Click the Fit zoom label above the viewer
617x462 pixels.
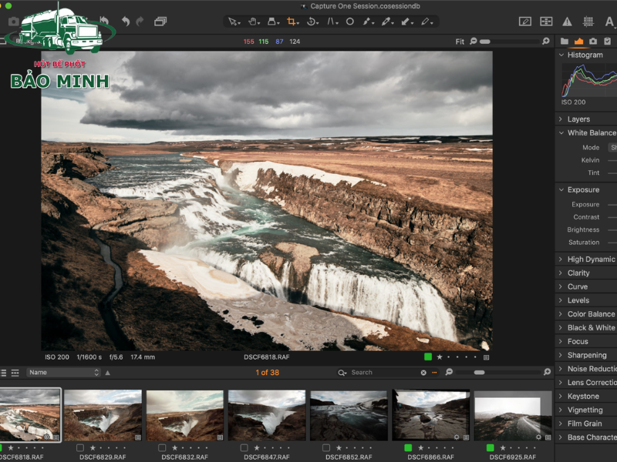coord(460,42)
